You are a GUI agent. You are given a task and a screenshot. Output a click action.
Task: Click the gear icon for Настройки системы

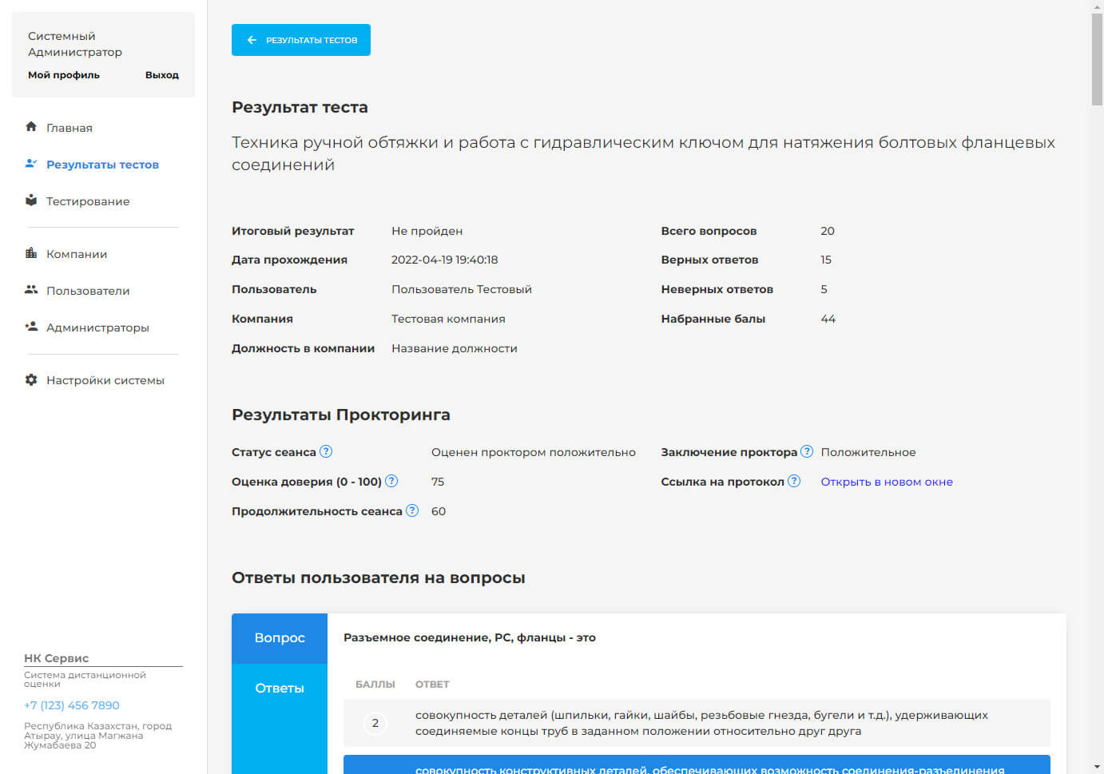click(31, 379)
